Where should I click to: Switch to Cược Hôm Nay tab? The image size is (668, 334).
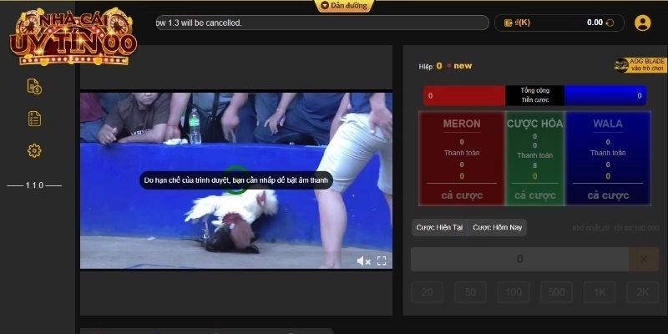[x=497, y=227]
